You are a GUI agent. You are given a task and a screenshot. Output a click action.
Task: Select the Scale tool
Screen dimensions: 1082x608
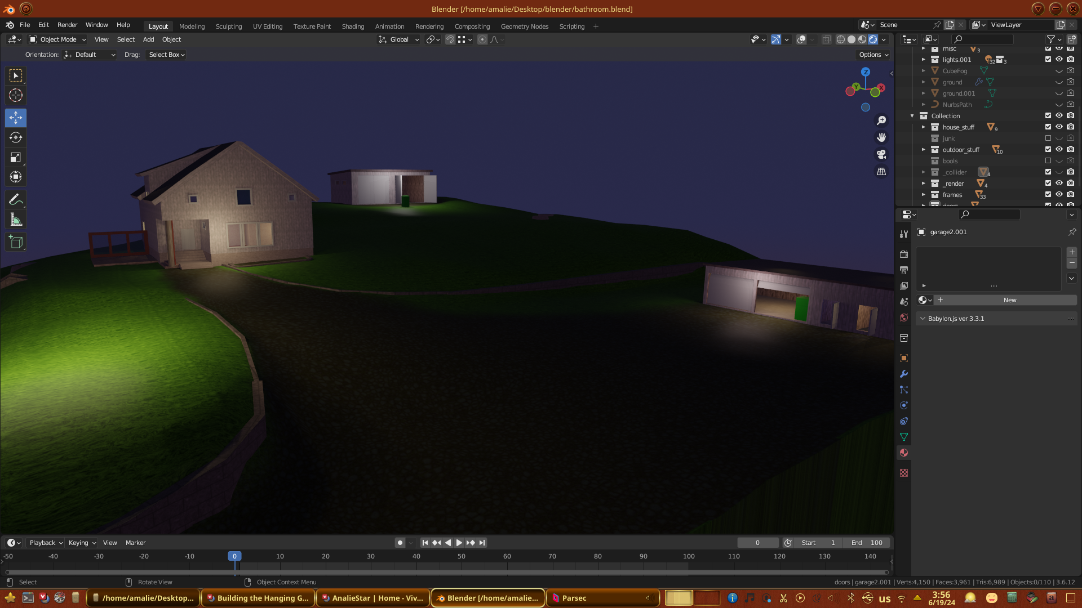click(x=16, y=158)
